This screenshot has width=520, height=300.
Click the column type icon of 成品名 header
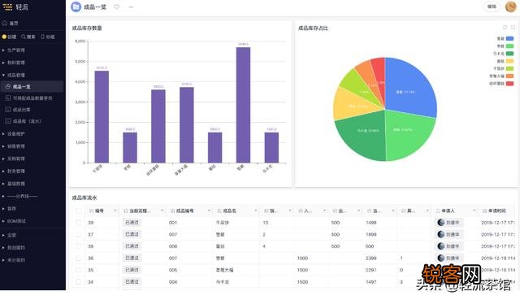click(x=219, y=211)
